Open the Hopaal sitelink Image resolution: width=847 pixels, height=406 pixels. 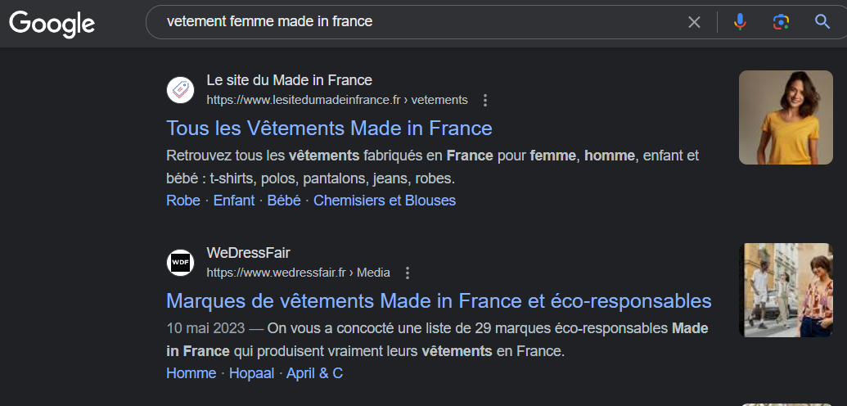click(252, 373)
